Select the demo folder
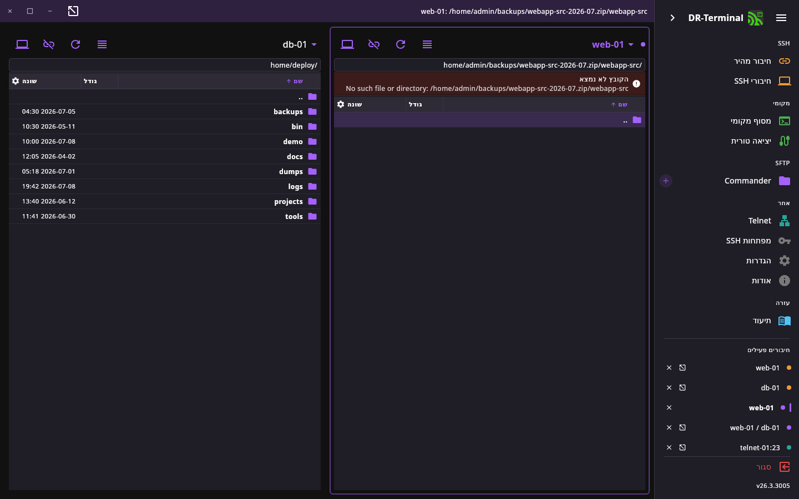The height and width of the screenshot is (499, 799). [x=165, y=141]
